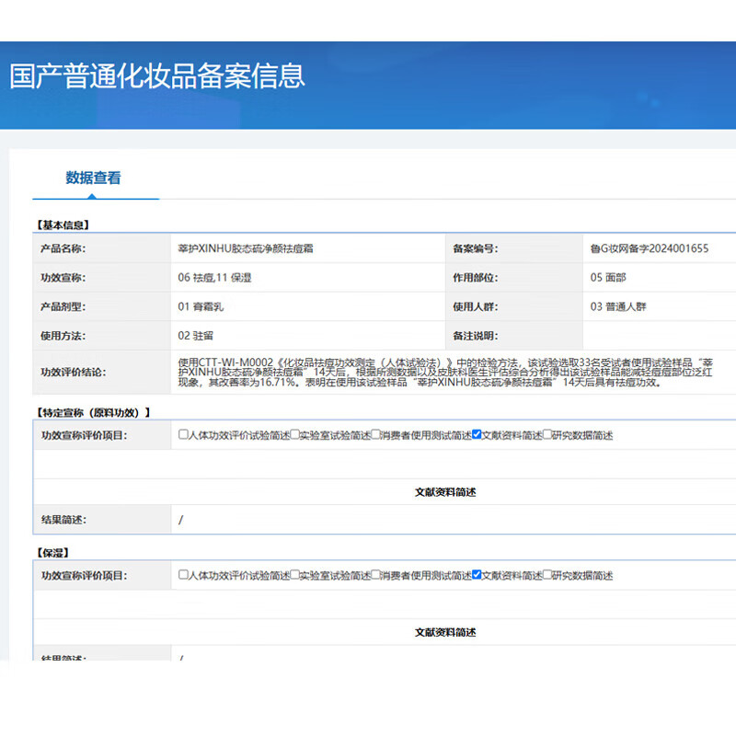Check 实验室试验简述 under 特定宣称
The width and height of the screenshot is (736, 736).
coord(295,435)
